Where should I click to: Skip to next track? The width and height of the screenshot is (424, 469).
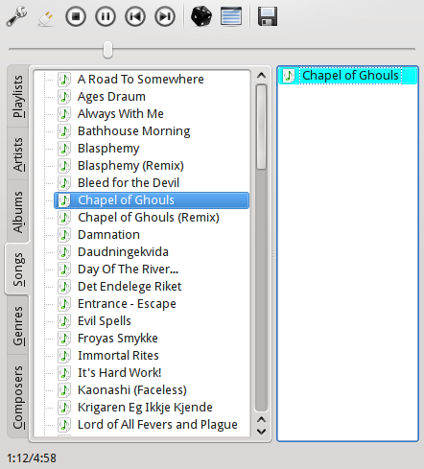pyautogui.click(x=165, y=16)
